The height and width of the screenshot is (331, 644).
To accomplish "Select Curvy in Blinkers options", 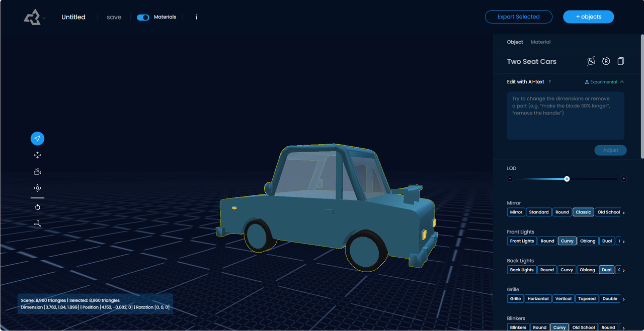I will [559, 327].
